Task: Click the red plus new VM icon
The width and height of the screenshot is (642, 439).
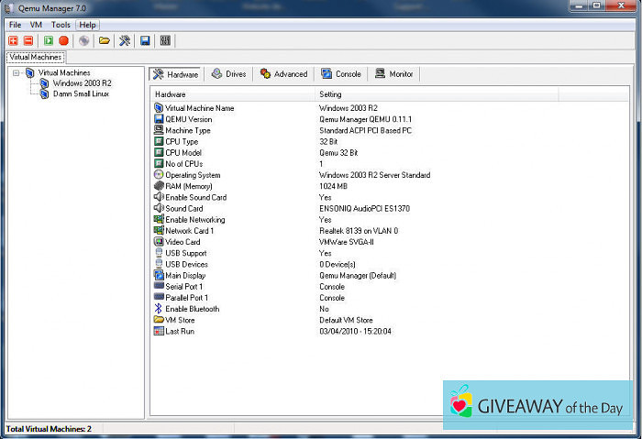Action: pyautogui.click(x=14, y=40)
